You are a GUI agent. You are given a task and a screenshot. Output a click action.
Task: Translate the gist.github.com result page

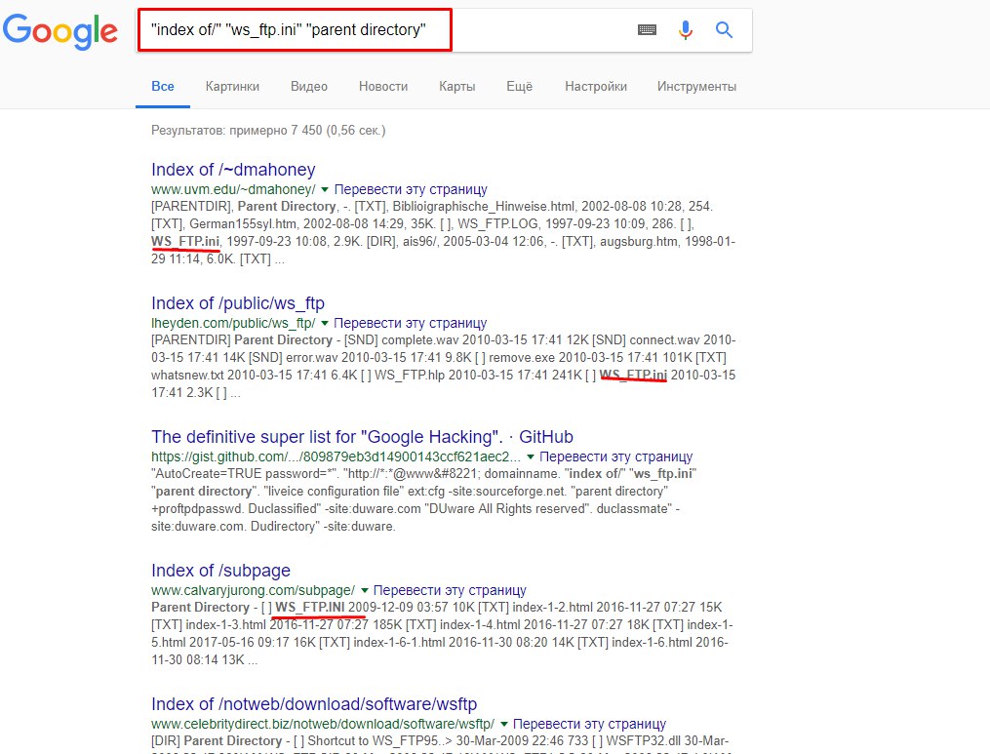pos(615,456)
